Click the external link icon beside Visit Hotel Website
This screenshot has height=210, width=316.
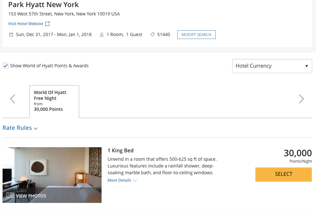(47, 24)
